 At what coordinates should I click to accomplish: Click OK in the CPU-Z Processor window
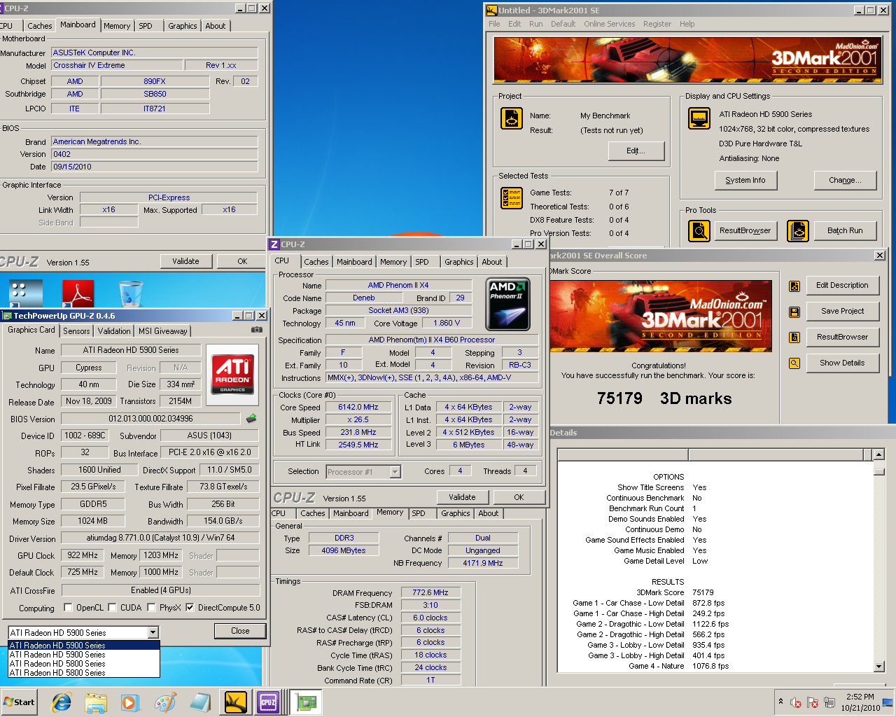point(519,497)
